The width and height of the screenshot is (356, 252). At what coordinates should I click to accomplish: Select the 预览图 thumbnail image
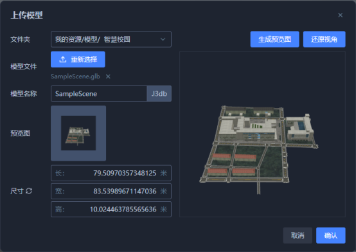click(x=78, y=133)
